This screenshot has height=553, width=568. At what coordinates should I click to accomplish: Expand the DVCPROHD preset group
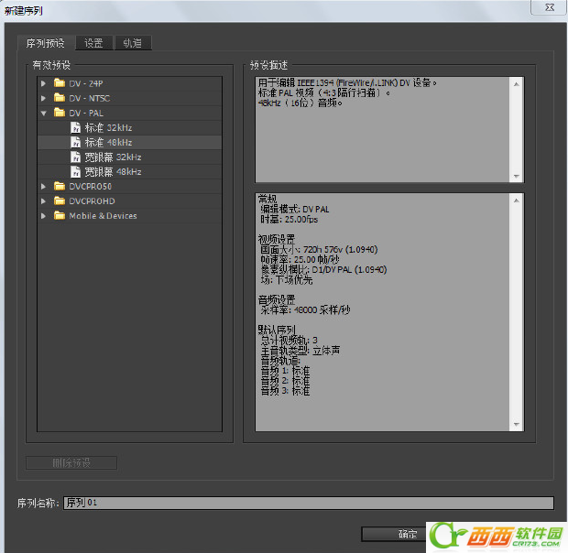pyautogui.click(x=43, y=201)
